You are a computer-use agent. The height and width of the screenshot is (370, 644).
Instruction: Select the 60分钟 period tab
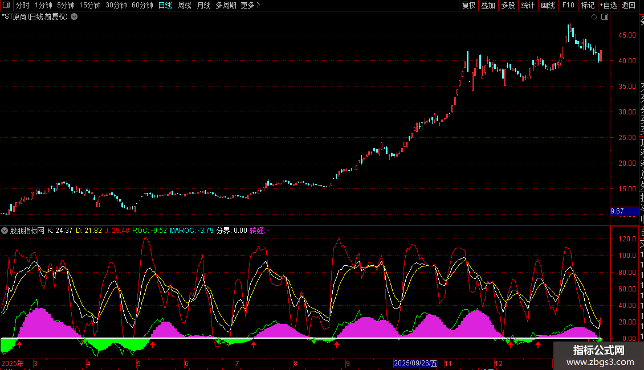(x=142, y=5)
